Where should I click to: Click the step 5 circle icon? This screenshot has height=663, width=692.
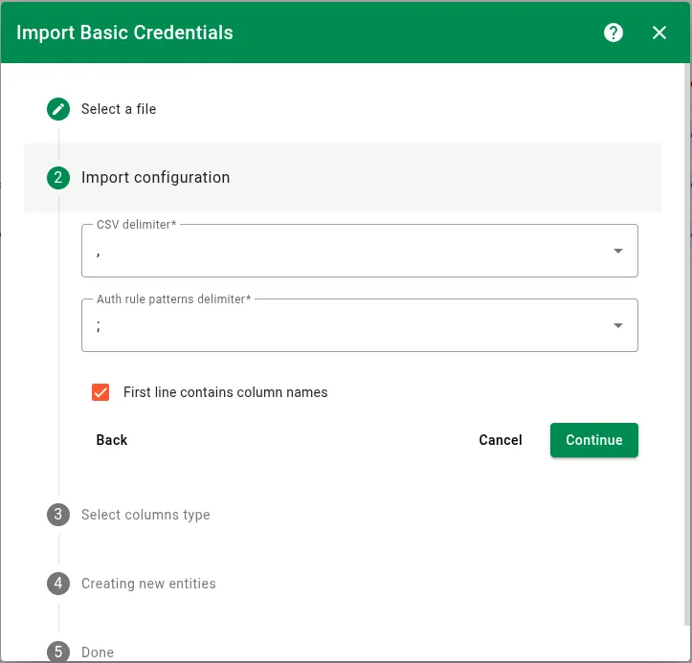point(58,652)
